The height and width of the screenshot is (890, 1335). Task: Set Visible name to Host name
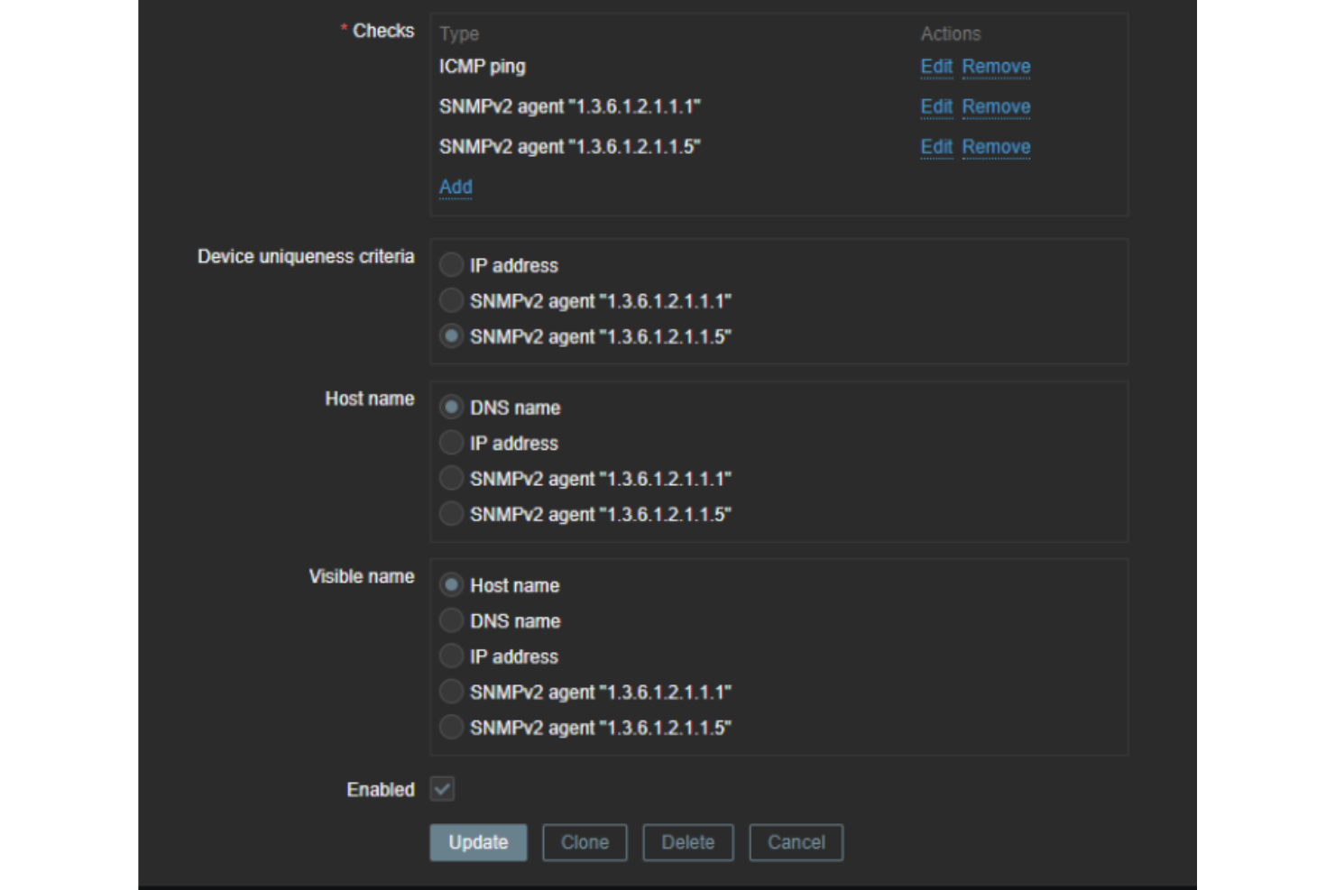[450, 585]
